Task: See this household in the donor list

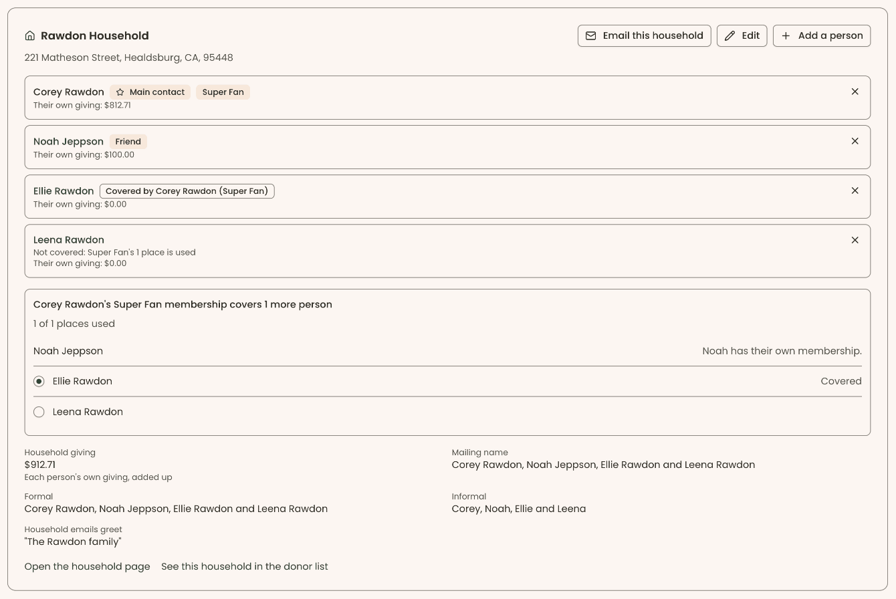Action: (245, 566)
